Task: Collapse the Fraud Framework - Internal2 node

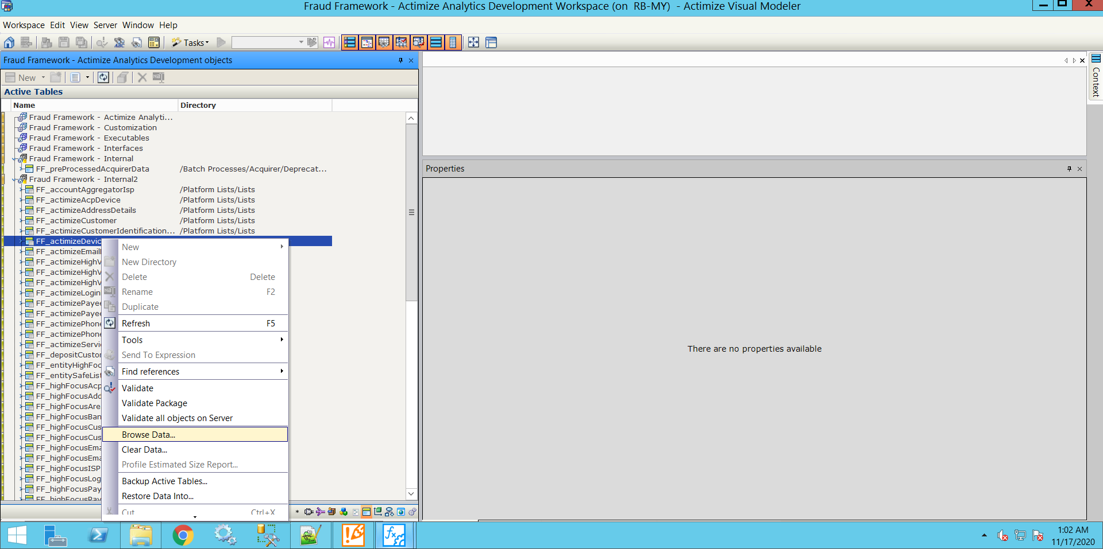Action: click(x=14, y=180)
